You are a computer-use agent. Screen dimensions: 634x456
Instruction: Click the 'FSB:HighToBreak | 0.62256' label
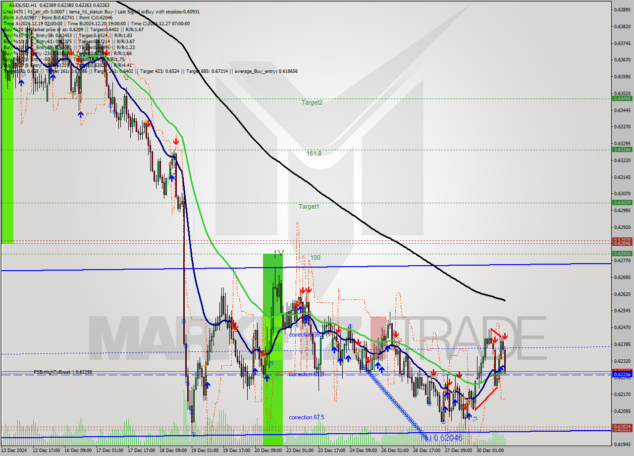(63, 372)
